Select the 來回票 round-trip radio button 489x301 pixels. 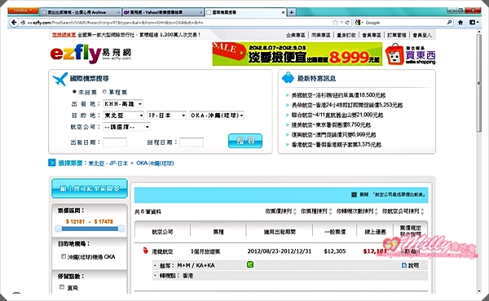pyautogui.click(x=74, y=91)
